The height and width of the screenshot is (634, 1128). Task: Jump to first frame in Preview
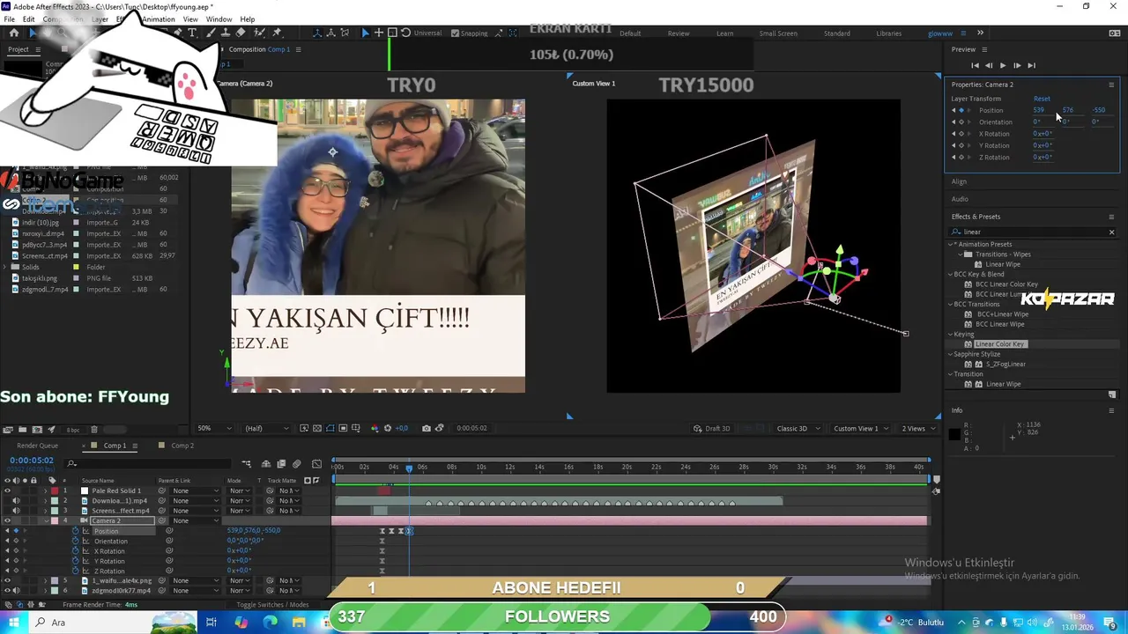click(975, 65)
